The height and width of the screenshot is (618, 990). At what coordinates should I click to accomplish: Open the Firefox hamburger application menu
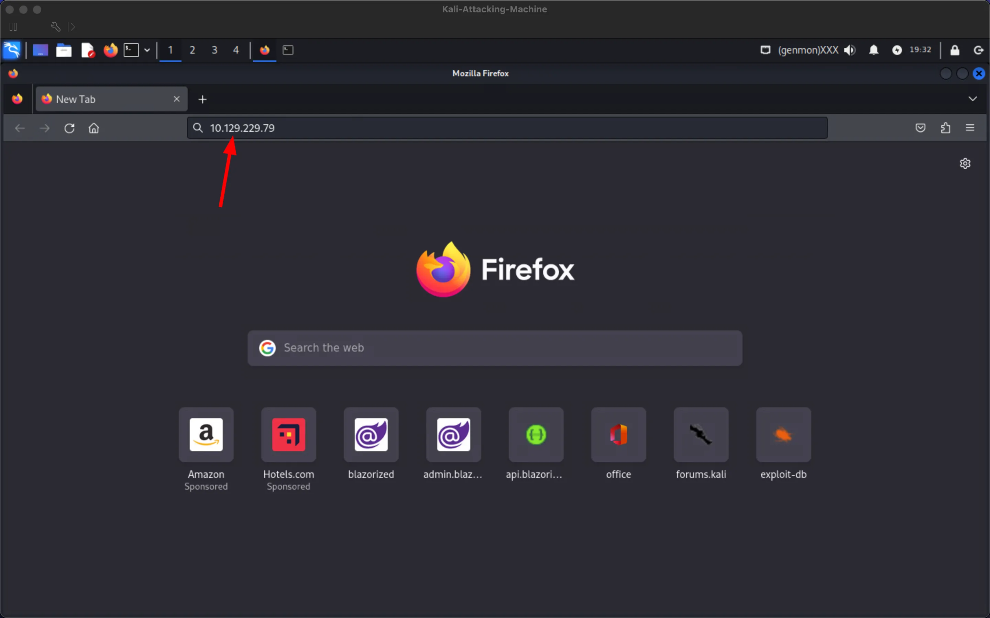(x=970, y=128)
